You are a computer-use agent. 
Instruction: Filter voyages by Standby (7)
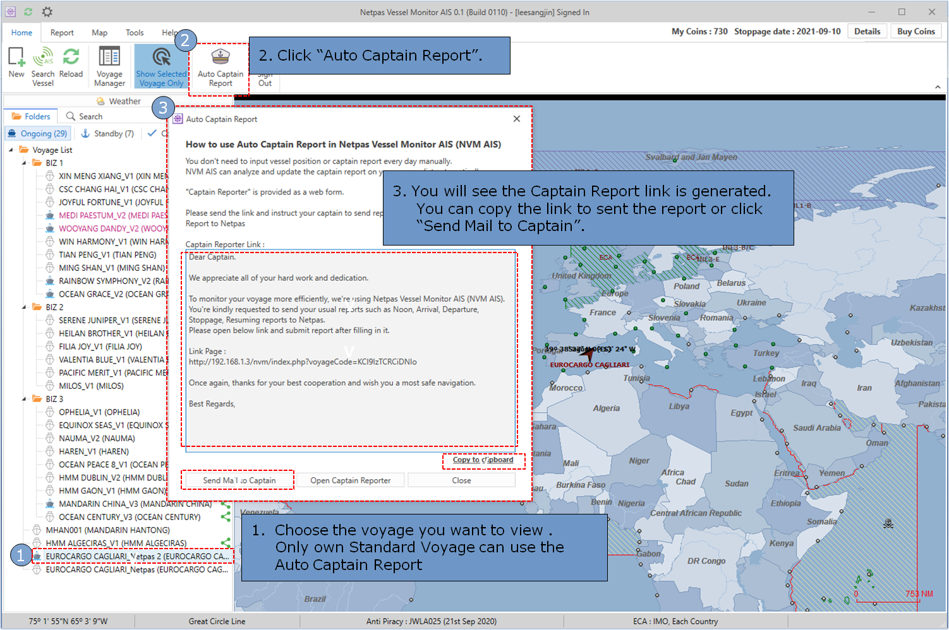[x=107, y=133]
